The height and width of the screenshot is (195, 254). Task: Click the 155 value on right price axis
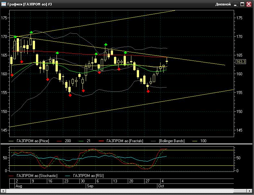[x=239, y=93]
